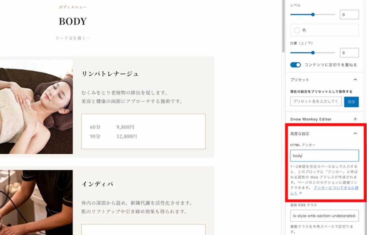
Task: Click the 位置 number input box
Action: coord(349,53)
